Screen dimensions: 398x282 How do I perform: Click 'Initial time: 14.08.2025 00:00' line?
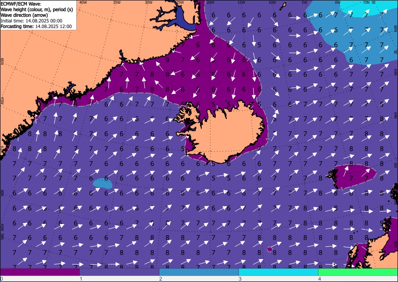(x=31, y=21)
